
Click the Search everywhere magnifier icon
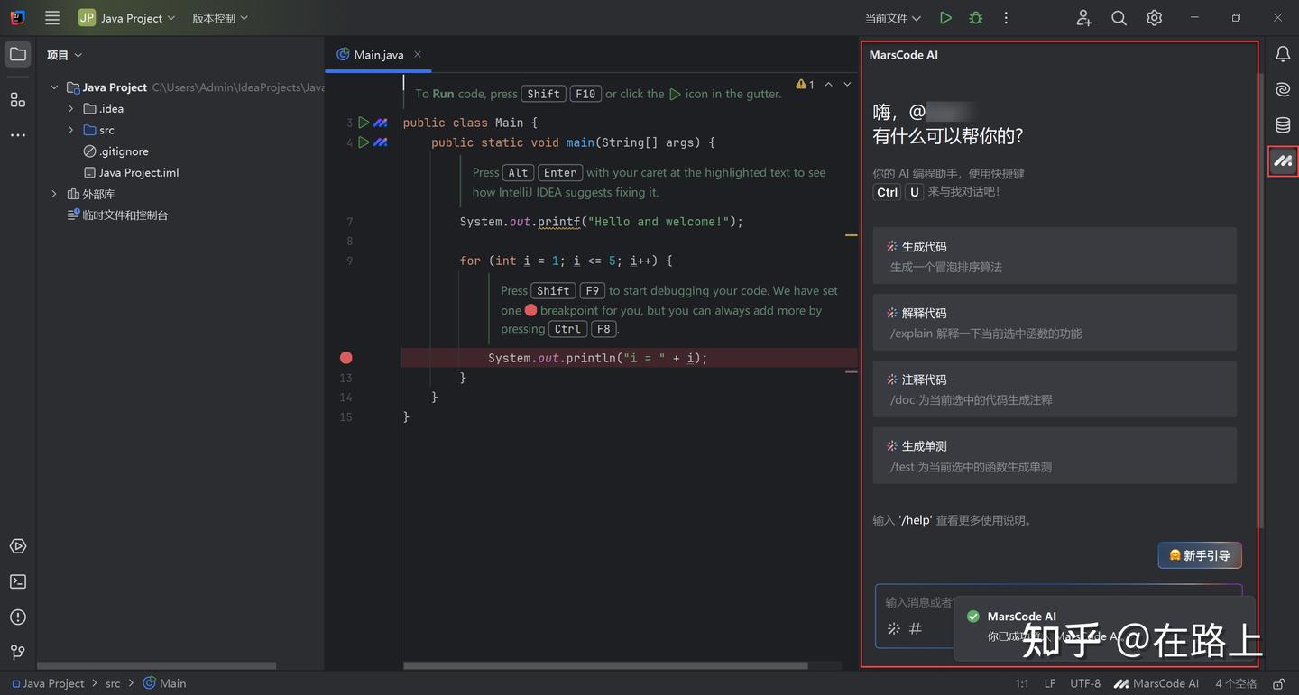coord(1119,17)
